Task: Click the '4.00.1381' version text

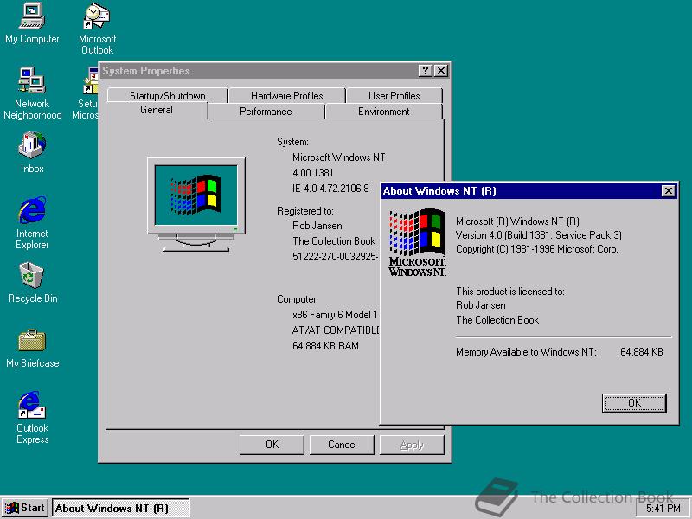Action: pyautogui.click(x=313, y=172)
